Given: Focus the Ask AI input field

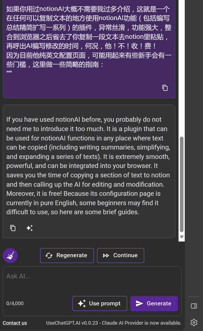Looking at the screenshot, I should click(92, 281).
